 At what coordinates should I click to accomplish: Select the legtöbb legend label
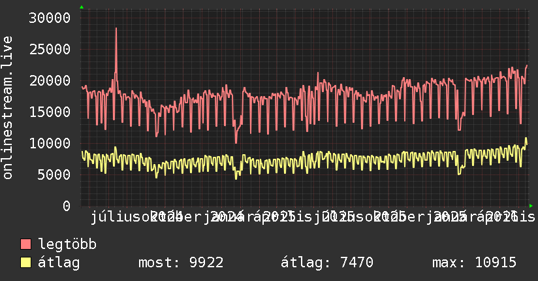coord(67,244)
